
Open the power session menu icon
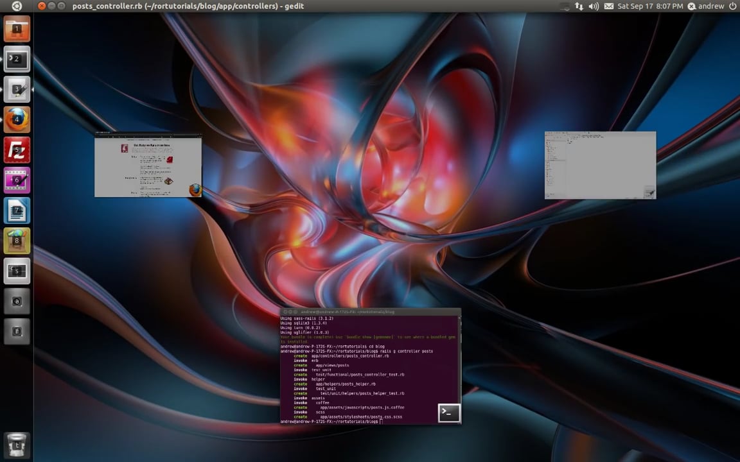[733, 6]
